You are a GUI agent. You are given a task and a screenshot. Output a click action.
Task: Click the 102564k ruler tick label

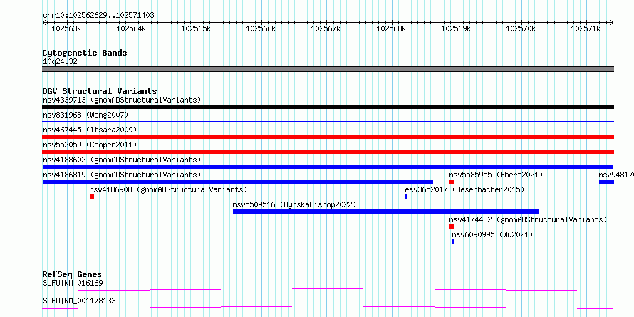[x=131, y=28]
